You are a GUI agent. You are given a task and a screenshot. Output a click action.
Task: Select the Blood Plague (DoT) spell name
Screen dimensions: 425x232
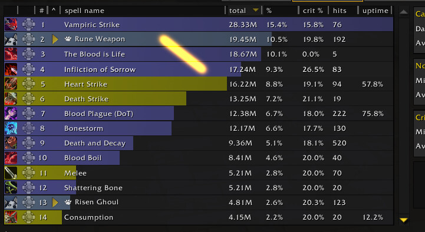pyautogui.click(x=98, y=114)
